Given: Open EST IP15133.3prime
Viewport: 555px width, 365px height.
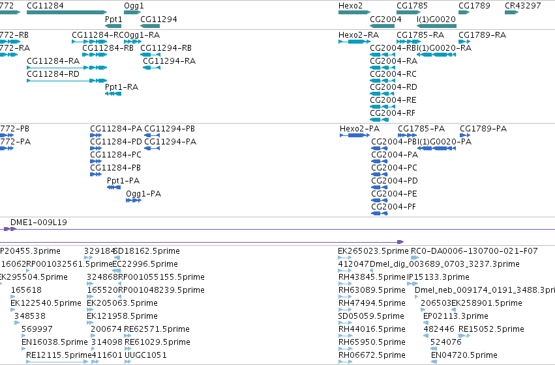Looking at the screenshot, I should click(438, 277).
